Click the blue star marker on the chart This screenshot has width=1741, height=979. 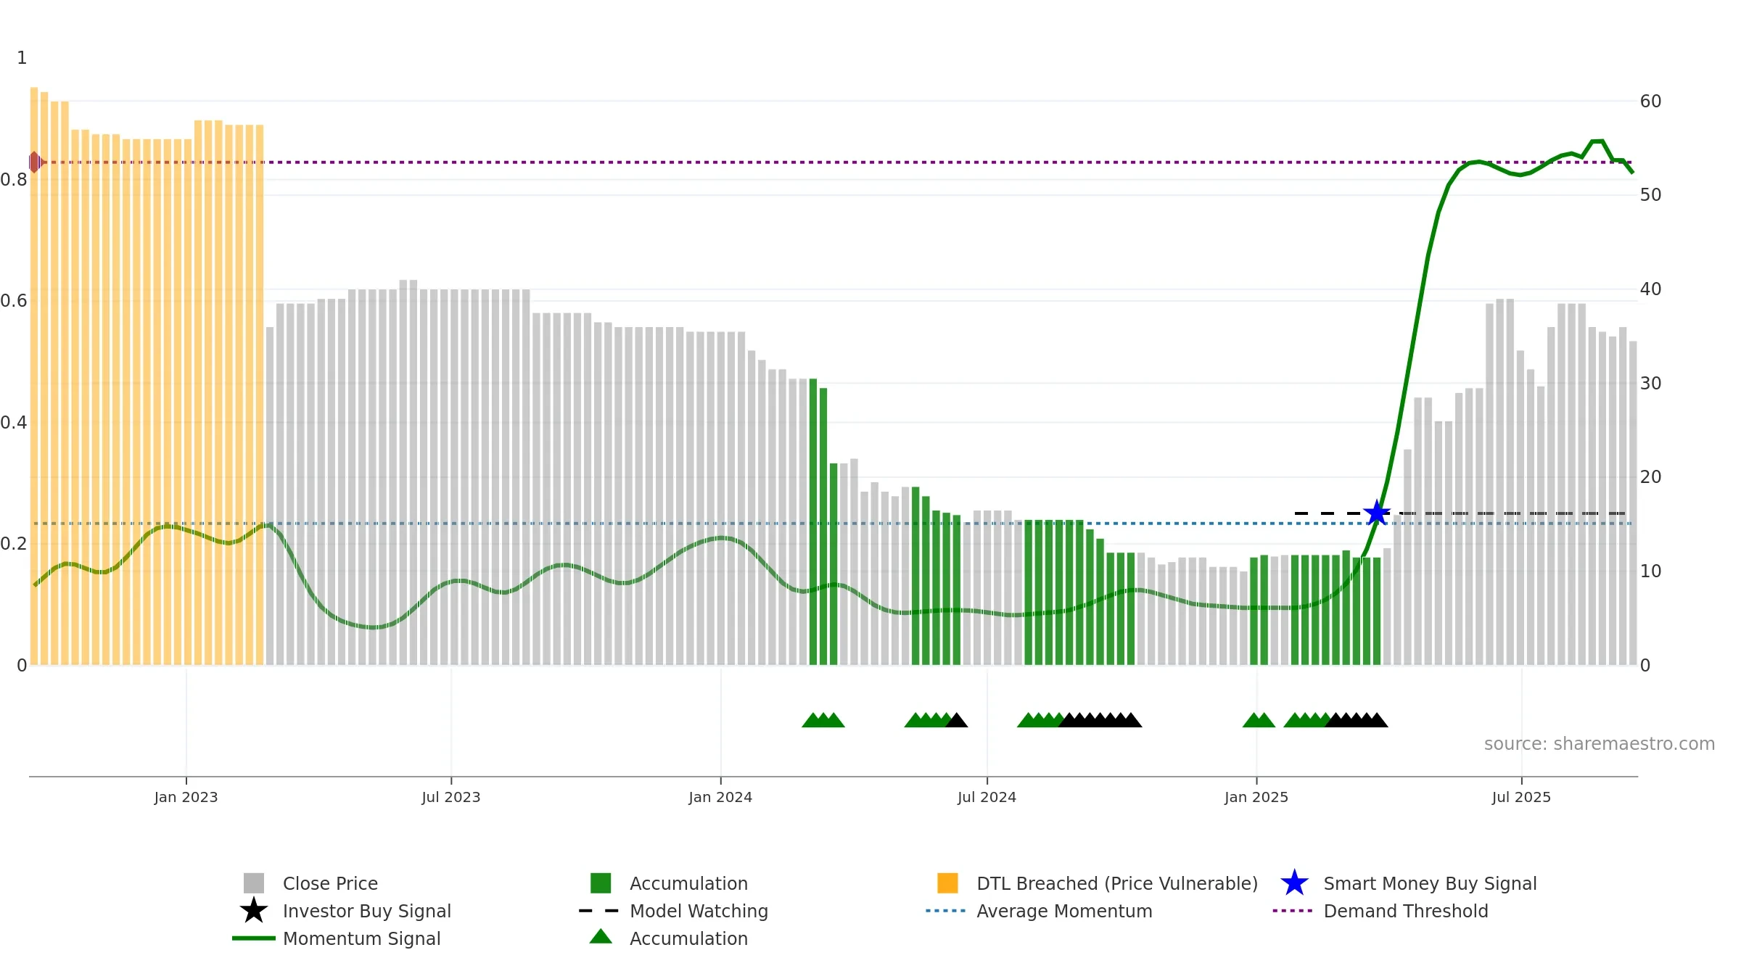[1377, 513]
